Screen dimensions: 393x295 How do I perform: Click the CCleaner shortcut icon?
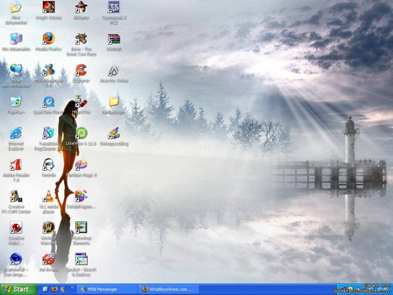point(81,70)
